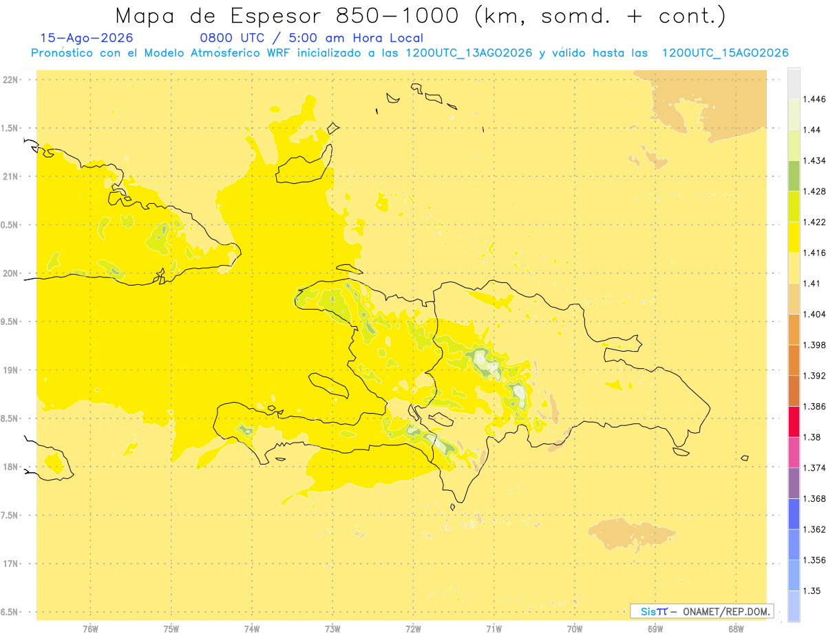Click the colorbar value '1.386'
Viewport: 826px width, 638px height.
pos(814,406)
